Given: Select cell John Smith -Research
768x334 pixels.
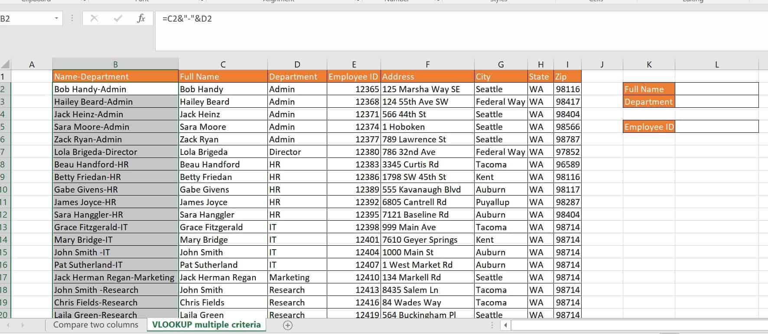Looking at the screenshot, I should coord(115,290).
